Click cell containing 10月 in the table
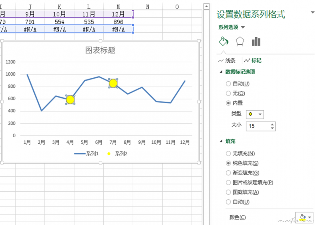The width and height of the screenshot is (315, 225). point(59,14)
